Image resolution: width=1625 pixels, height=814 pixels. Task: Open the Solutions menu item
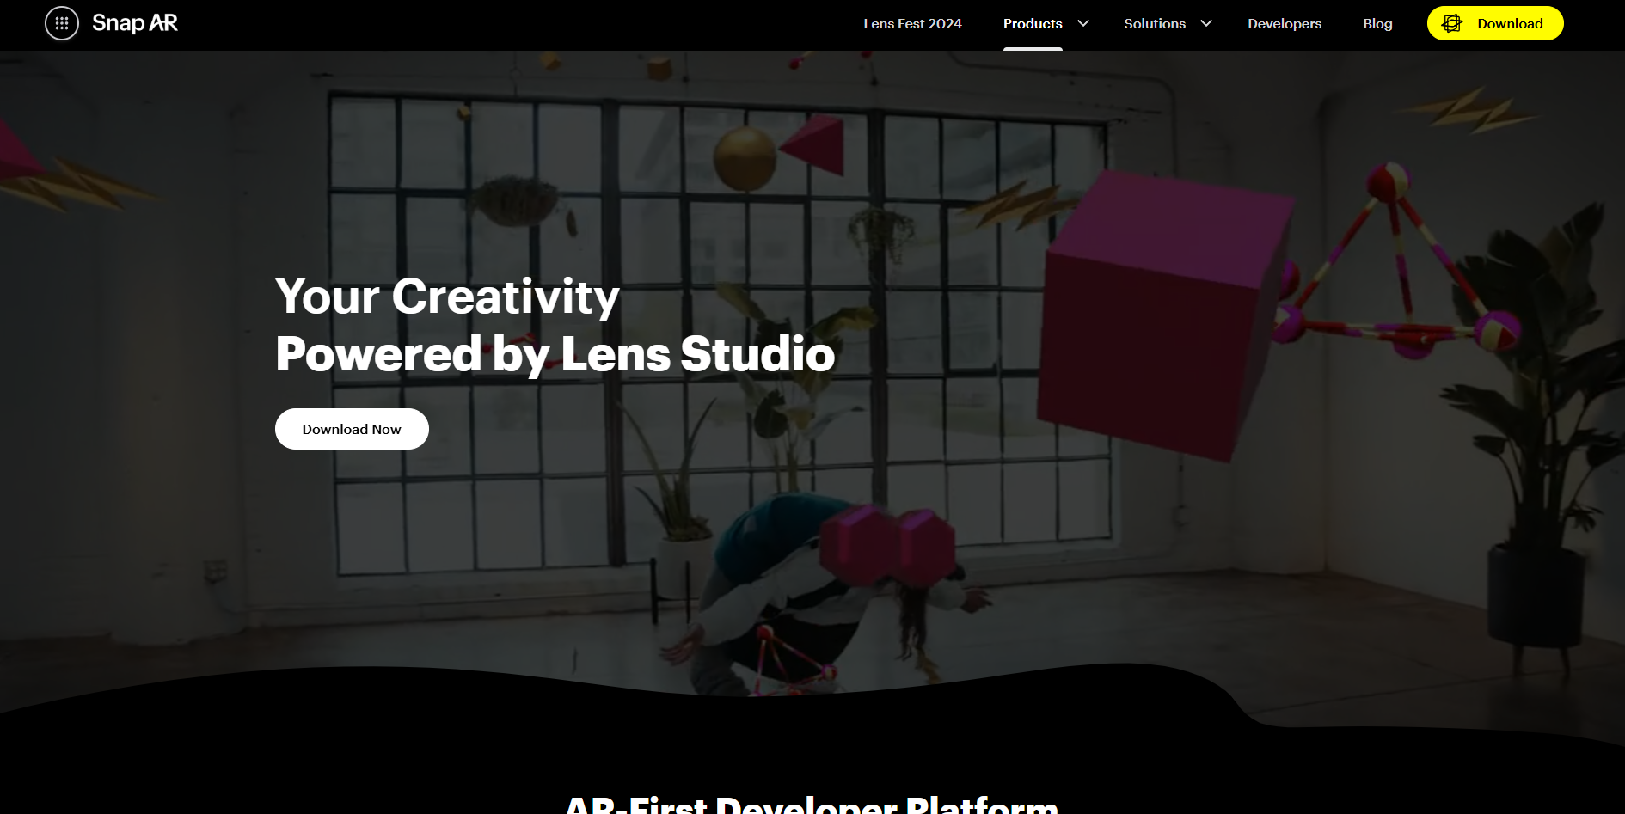tap(1155, 23)
